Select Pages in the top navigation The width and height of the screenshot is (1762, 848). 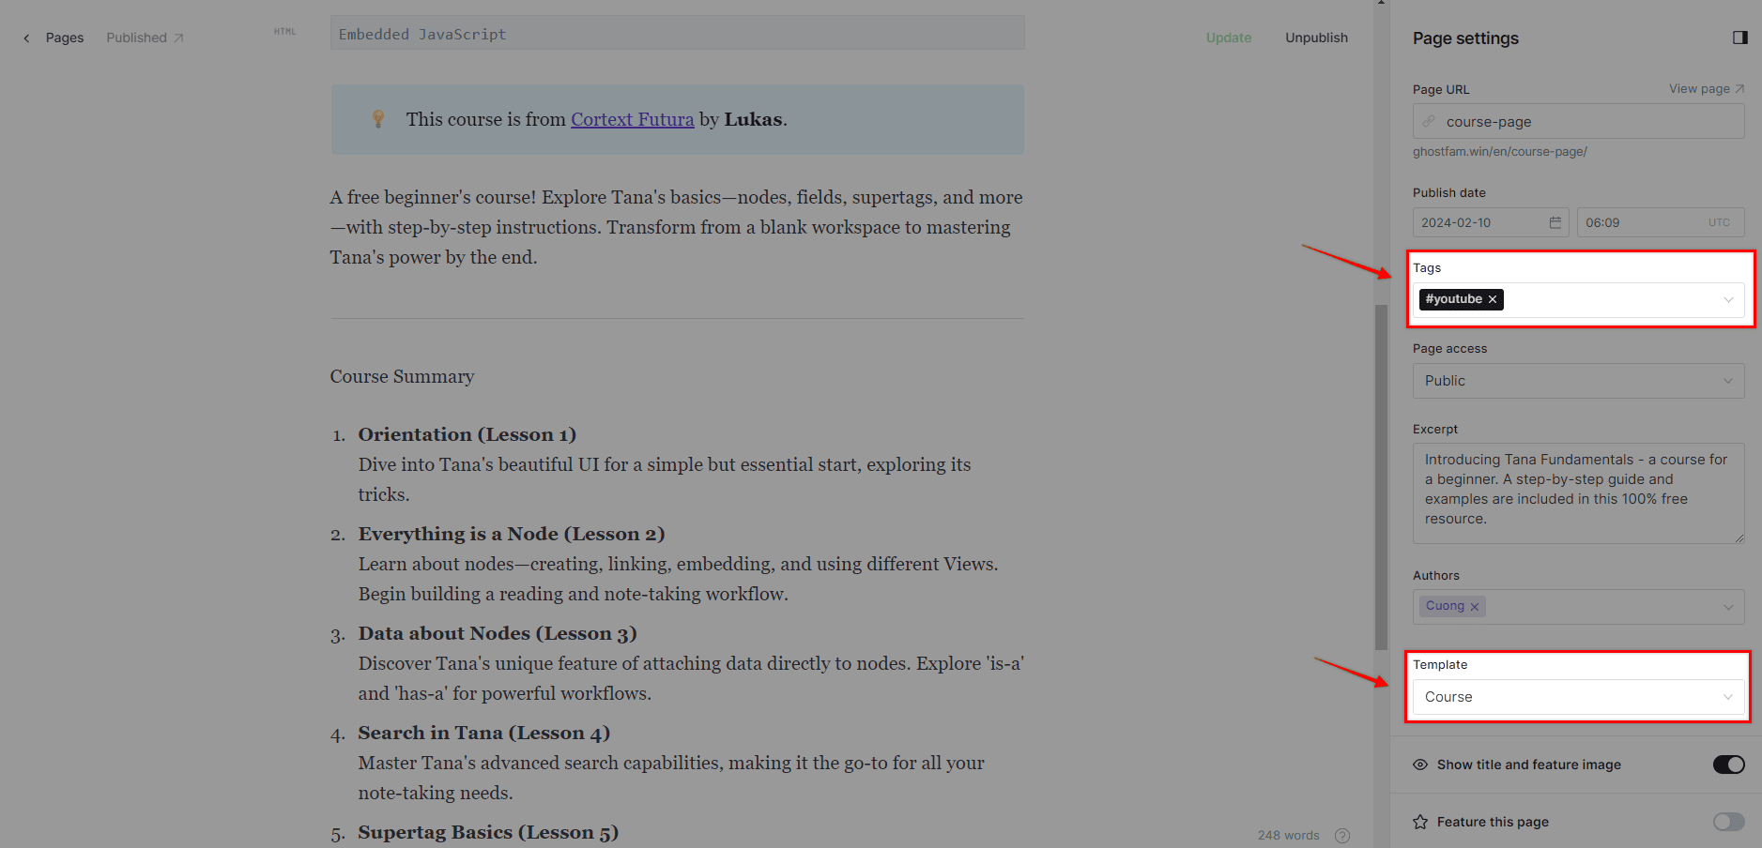[64, 38]
